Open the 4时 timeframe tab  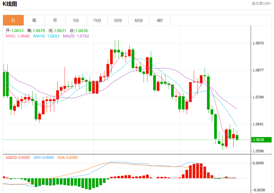160,20
